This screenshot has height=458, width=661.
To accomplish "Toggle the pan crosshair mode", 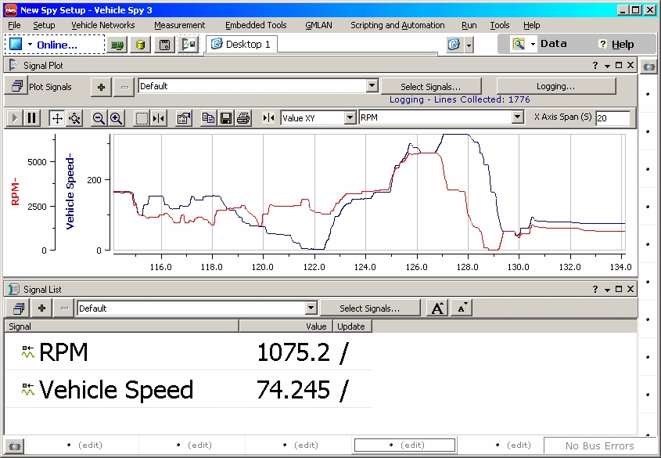I will coord(57,118).
